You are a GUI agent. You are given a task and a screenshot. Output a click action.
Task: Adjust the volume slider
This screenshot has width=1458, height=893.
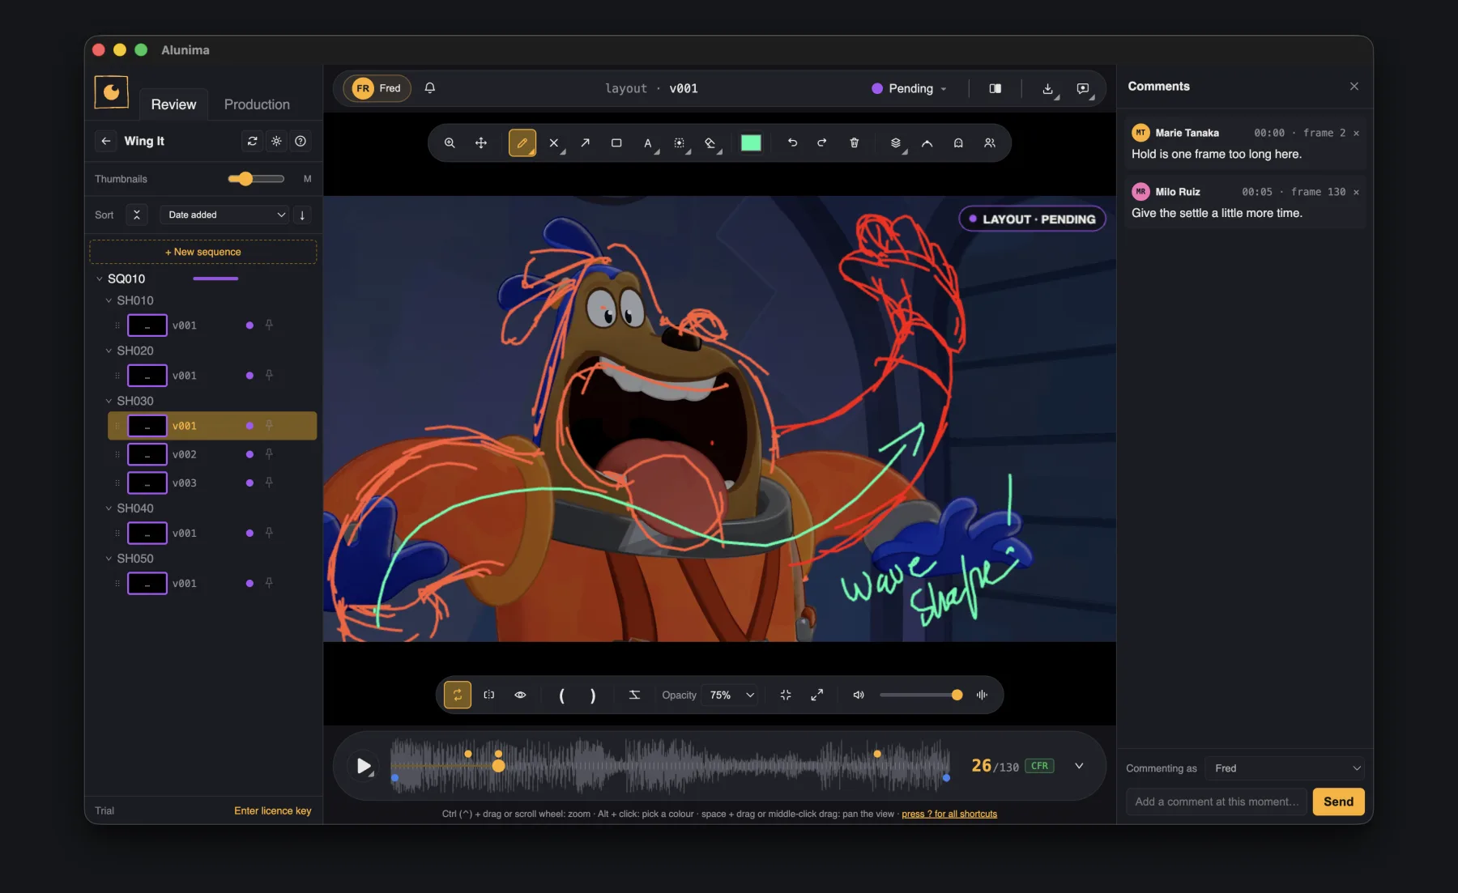(921, 695)
